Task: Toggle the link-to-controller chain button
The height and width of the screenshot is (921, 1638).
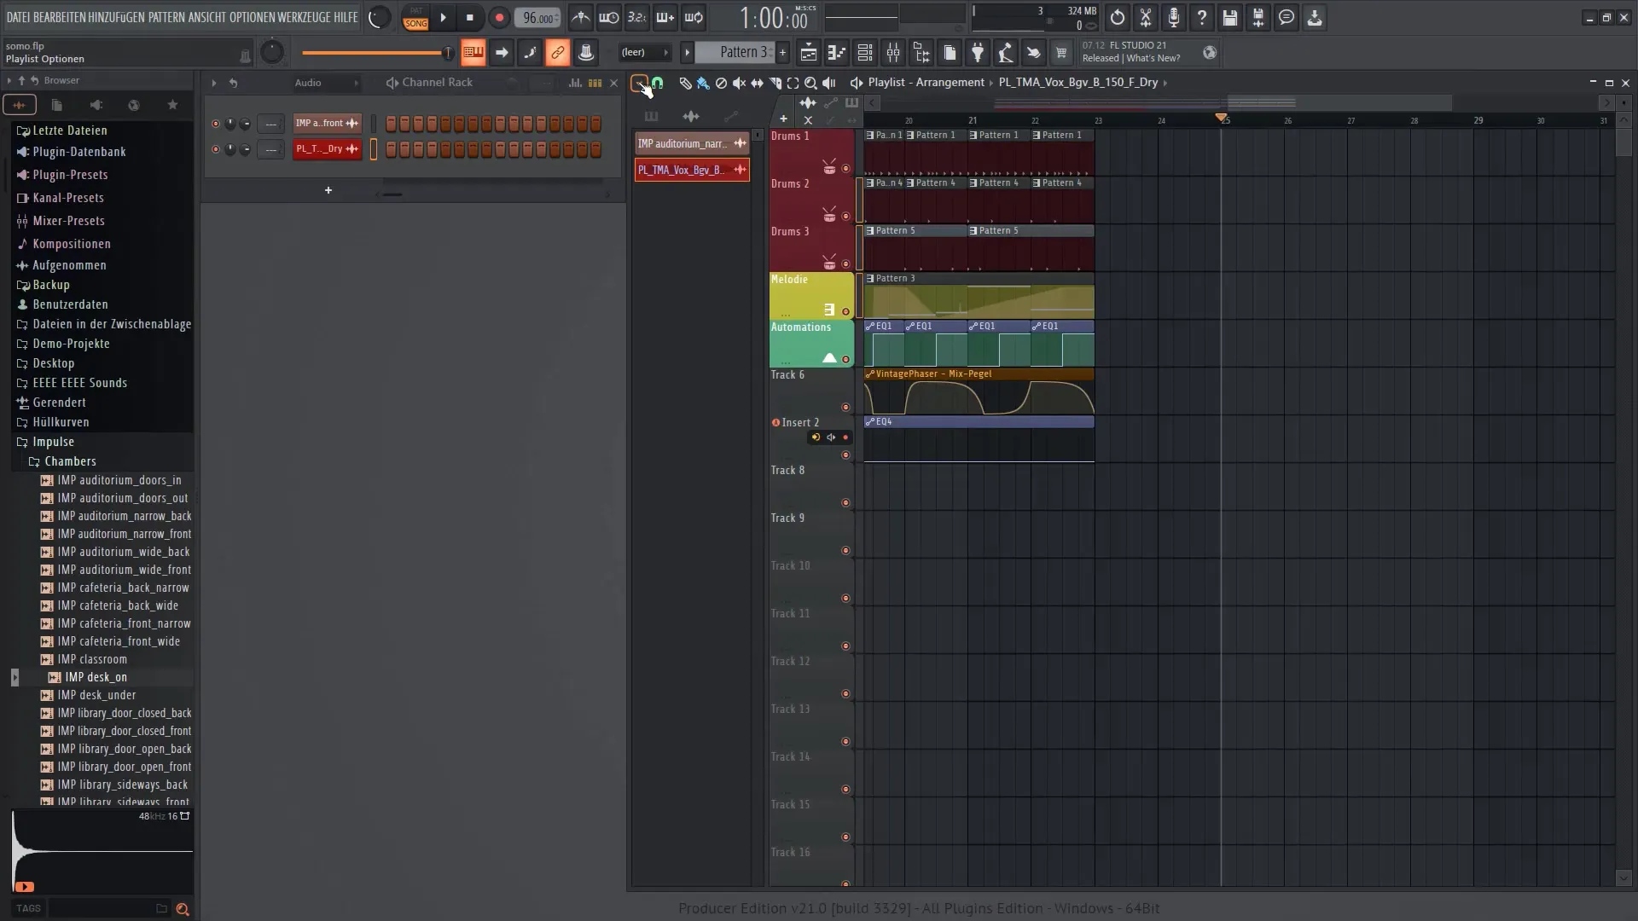Action: [557, 53]
